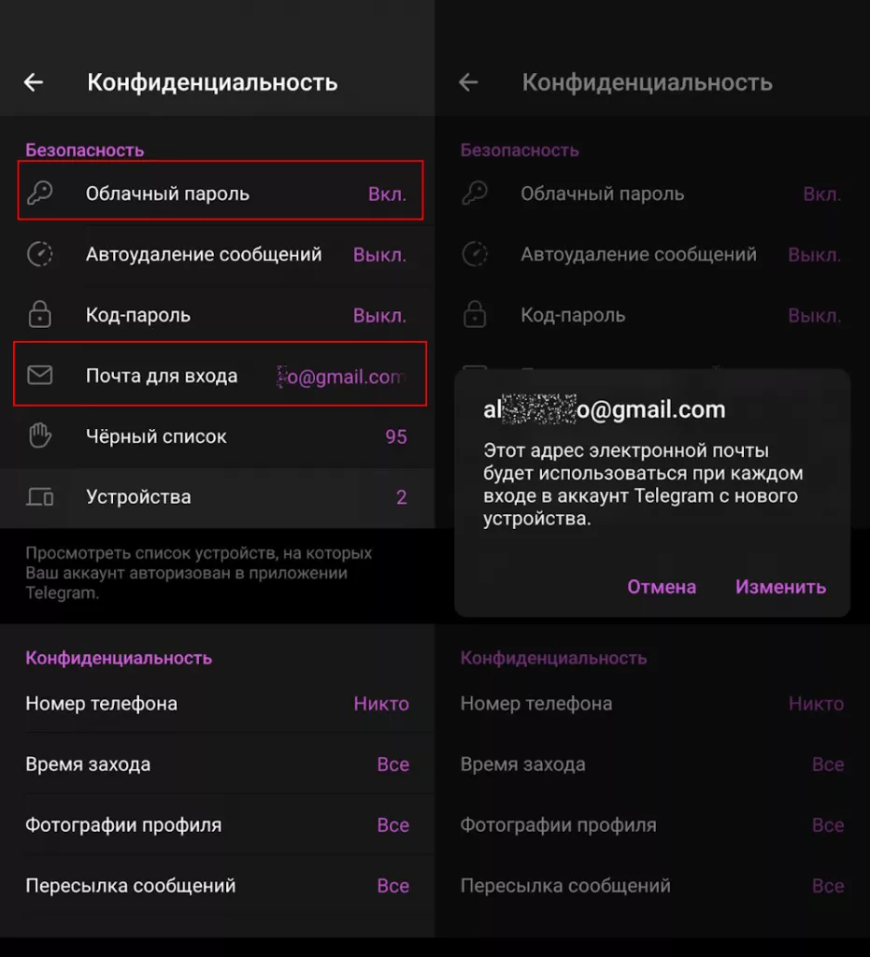Tap the dimmed back arrow on right screen
Image resolution: width=870 pixels, height=957 pixels.
click(x=468, y=82)
